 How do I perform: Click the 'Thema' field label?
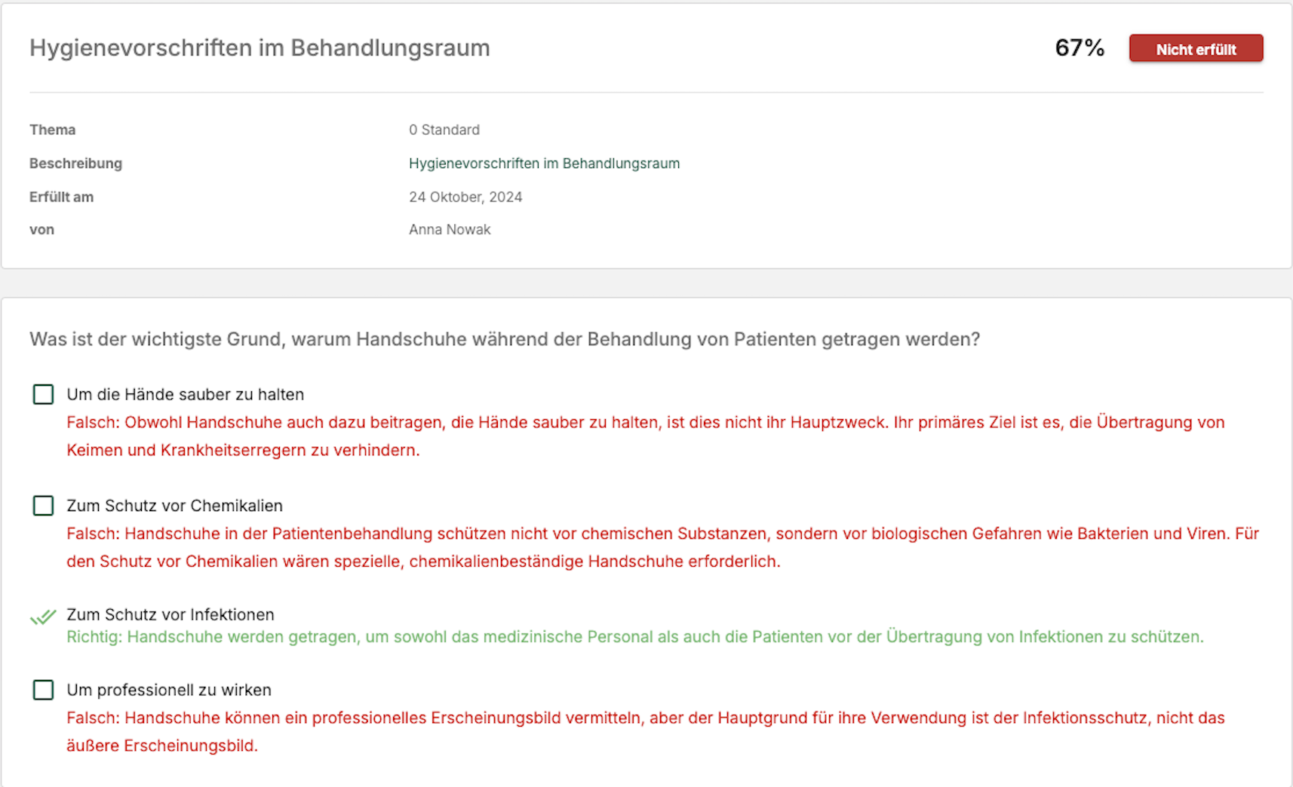[52, 130]
